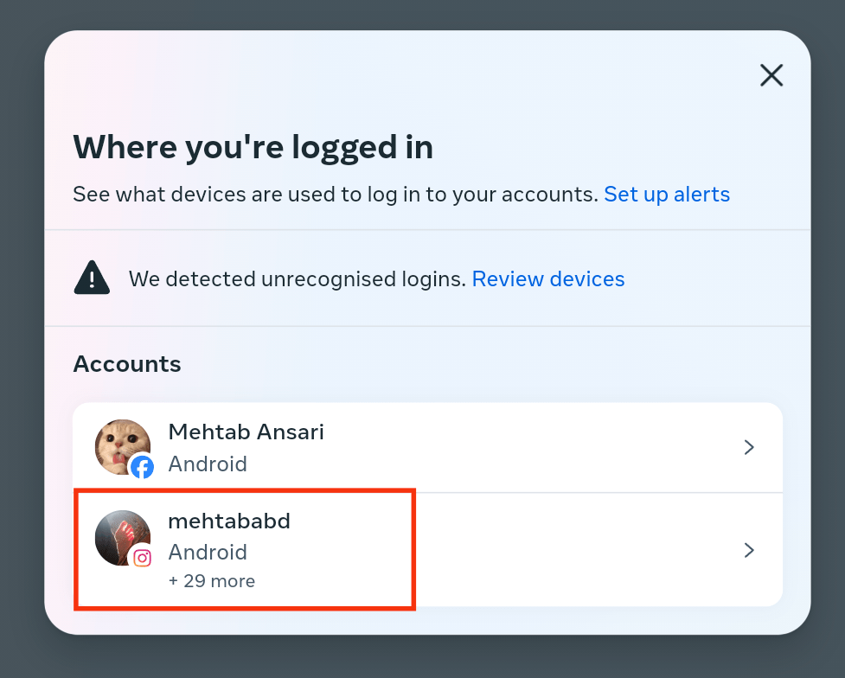845x678 pixels.
Task: Click the Facebook badge on Mehtab Ansari's avatar
Action: tap(142, 467)
